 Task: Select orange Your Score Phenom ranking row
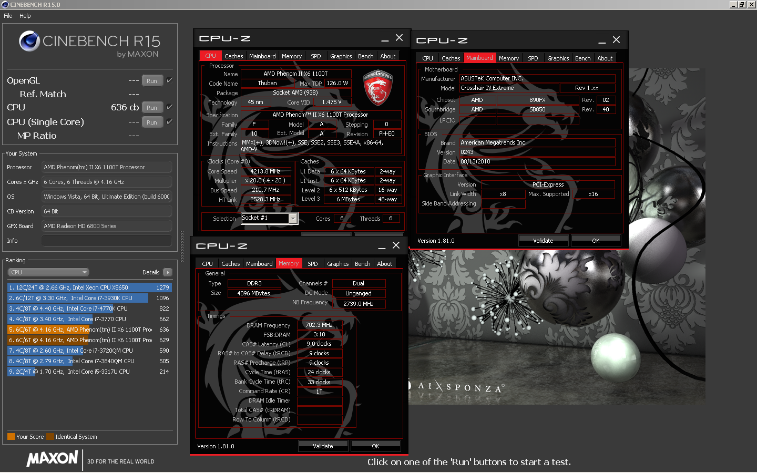click(89, 330)
